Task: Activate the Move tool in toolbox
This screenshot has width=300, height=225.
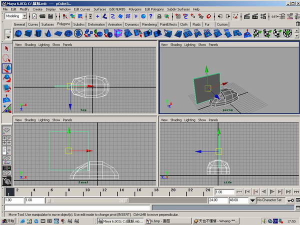Action: coord(6,68)
